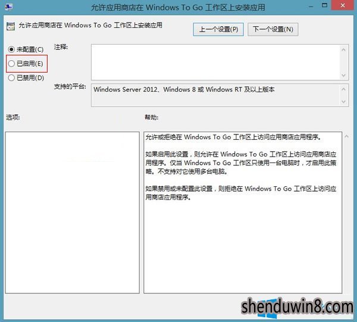Click inside the 注释 comment text box

215,62
